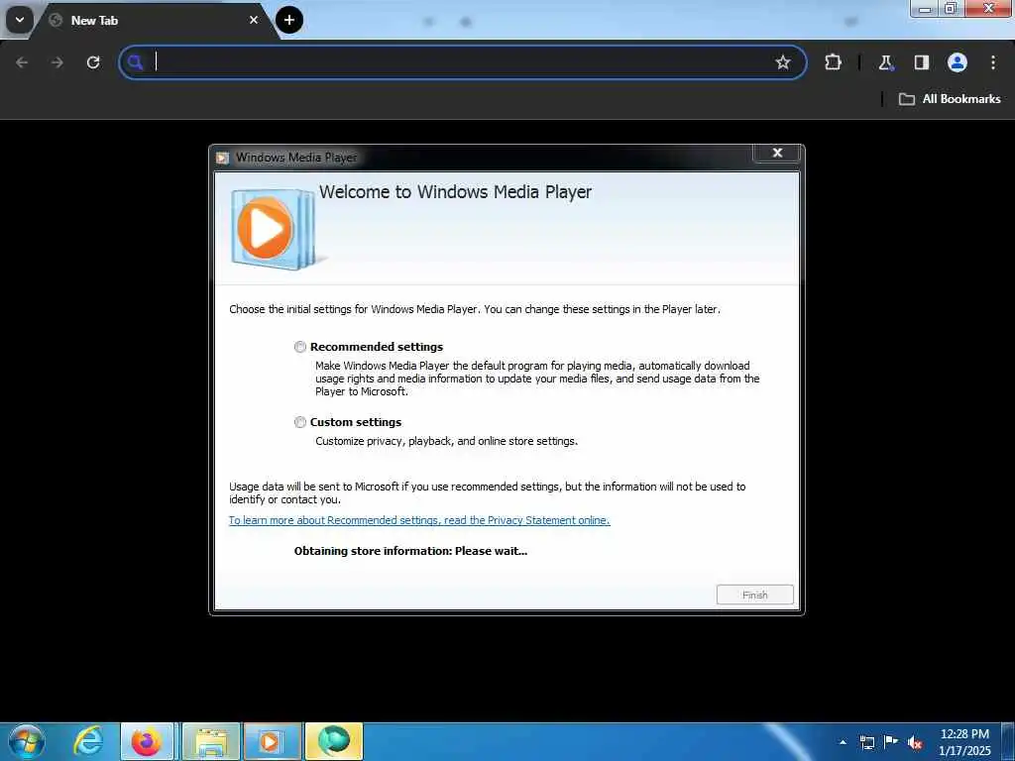
Task: Bookmark this tab with the star
Action: coord(783,62)
